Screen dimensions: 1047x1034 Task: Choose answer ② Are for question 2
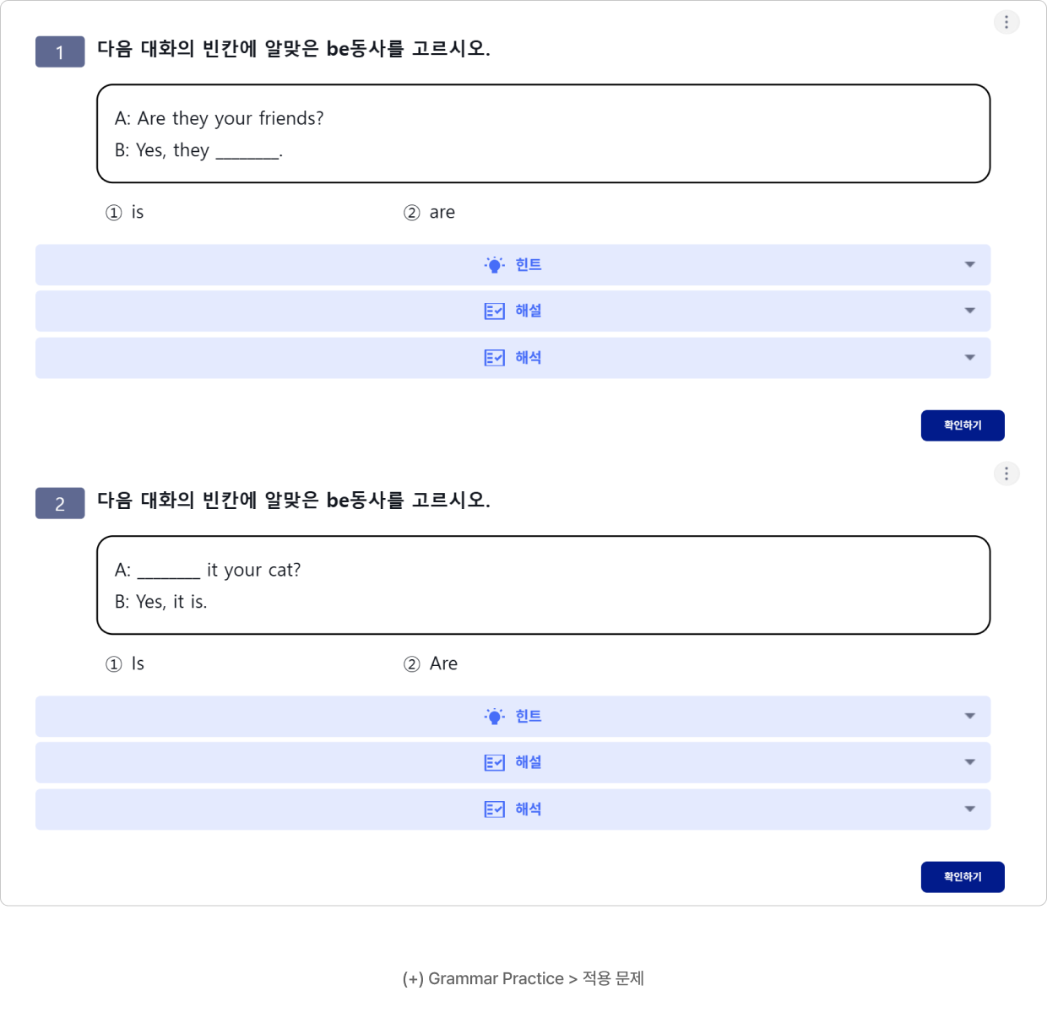pos(431,664)
